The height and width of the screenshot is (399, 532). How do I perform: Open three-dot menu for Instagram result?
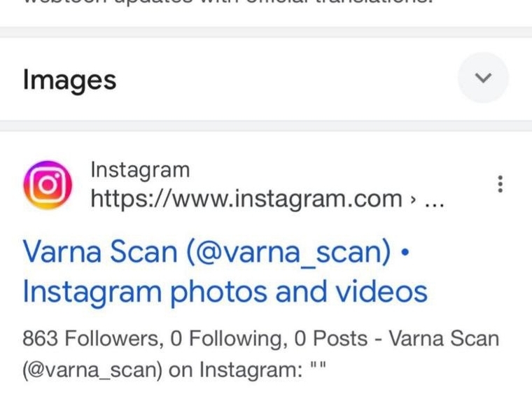[x=500, y=184]
